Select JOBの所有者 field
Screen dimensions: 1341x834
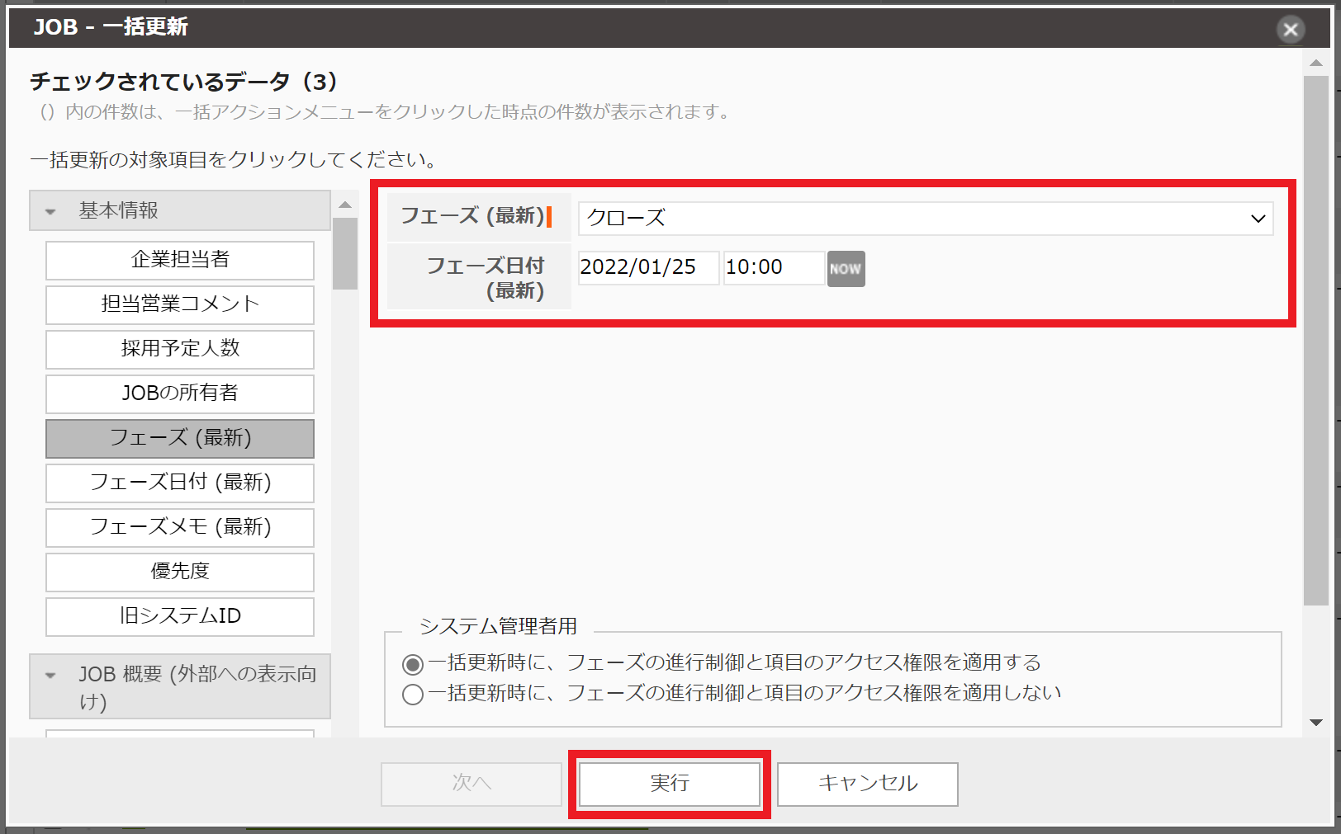[x=180, y=393]
